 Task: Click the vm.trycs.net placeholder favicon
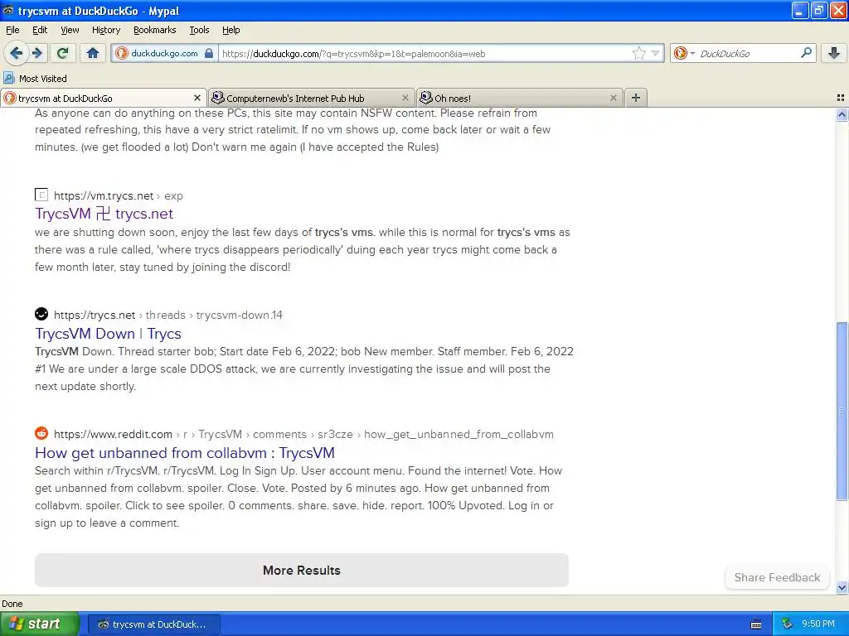[41, 195]
